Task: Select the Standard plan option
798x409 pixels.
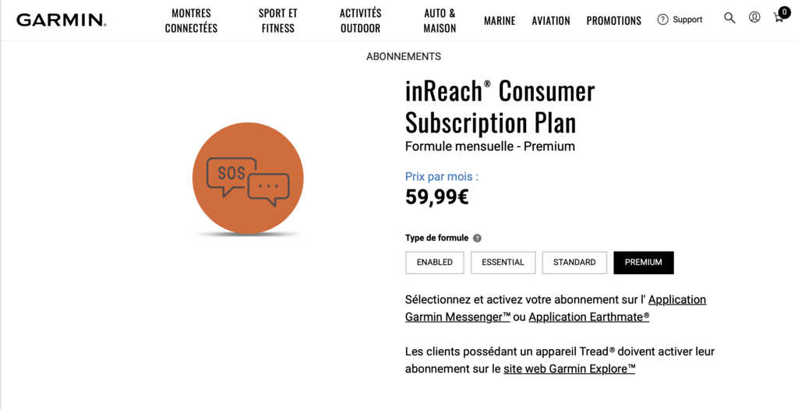Action: [x=574, y=263]
